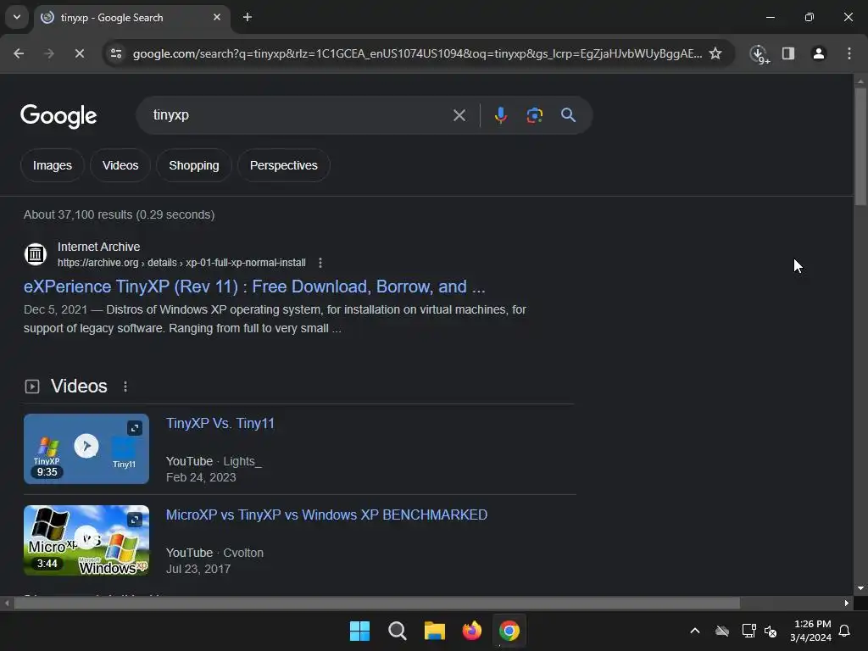868x651 pixels.
Task: Open Windows Start menu
Action: [359, 631]
